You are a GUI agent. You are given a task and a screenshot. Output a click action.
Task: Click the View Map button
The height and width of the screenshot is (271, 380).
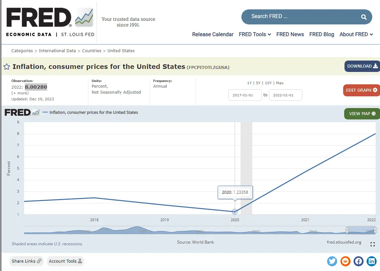pos(362,114)
